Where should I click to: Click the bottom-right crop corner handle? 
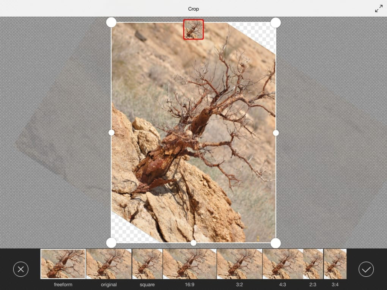coord(275,243)
